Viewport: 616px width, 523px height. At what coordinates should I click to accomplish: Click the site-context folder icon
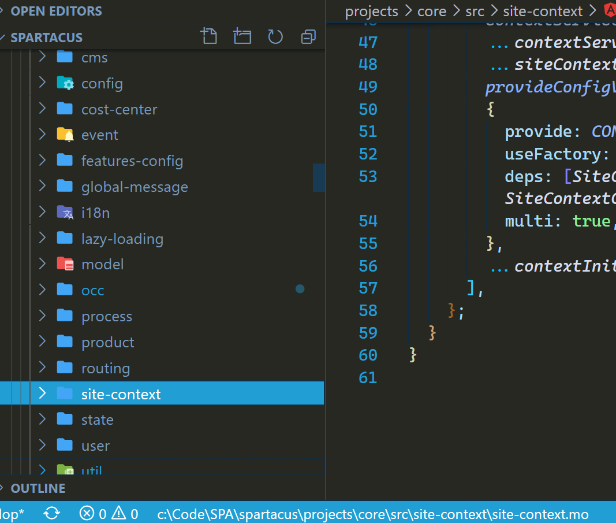click(x=65, y=394)
